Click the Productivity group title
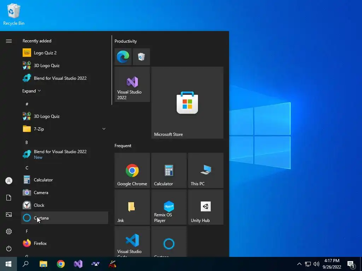 tap(125, 41)
